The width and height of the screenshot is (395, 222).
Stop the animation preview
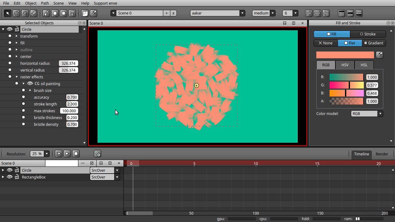click(76, 154)
